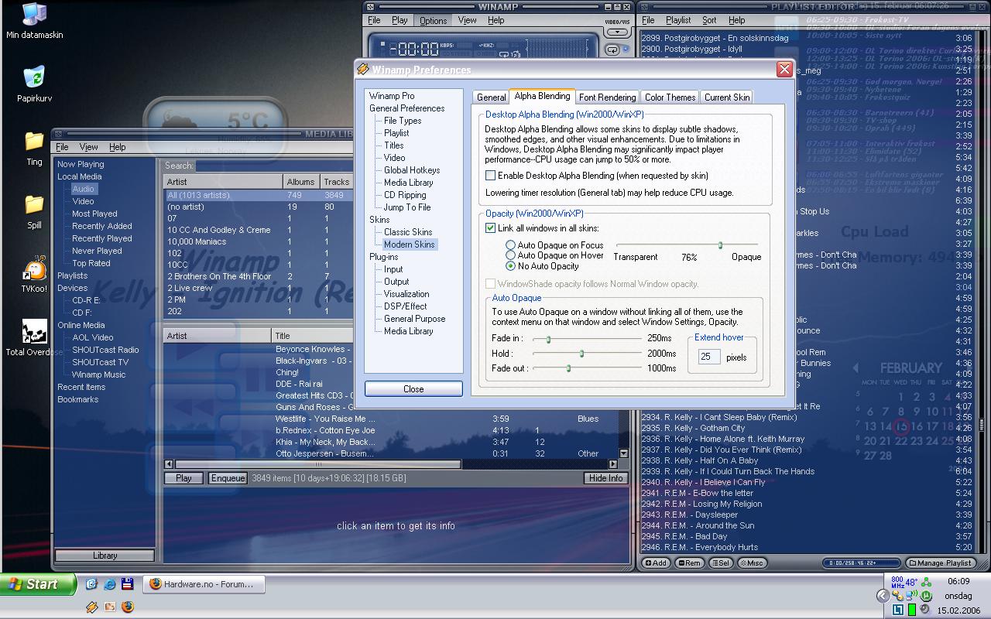Click the Fade out slider handle
991x619 pixels.
(568, 368)
